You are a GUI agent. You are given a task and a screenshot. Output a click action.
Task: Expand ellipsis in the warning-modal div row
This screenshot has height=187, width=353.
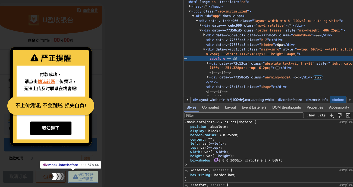297,77
